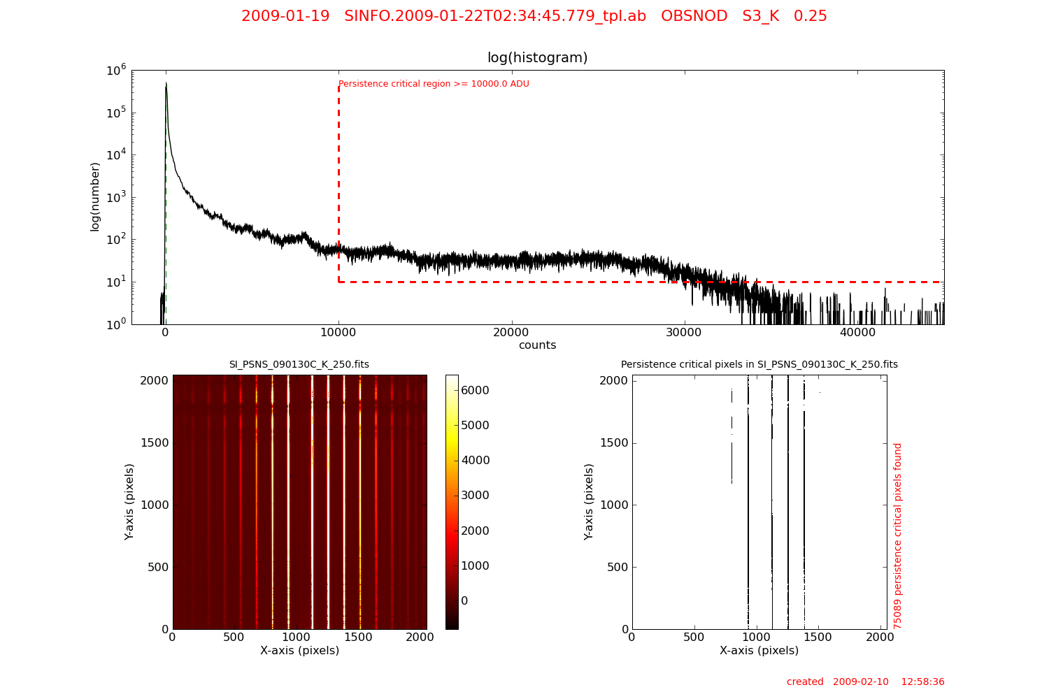Click the heat map detector image

tap(299, 502)
